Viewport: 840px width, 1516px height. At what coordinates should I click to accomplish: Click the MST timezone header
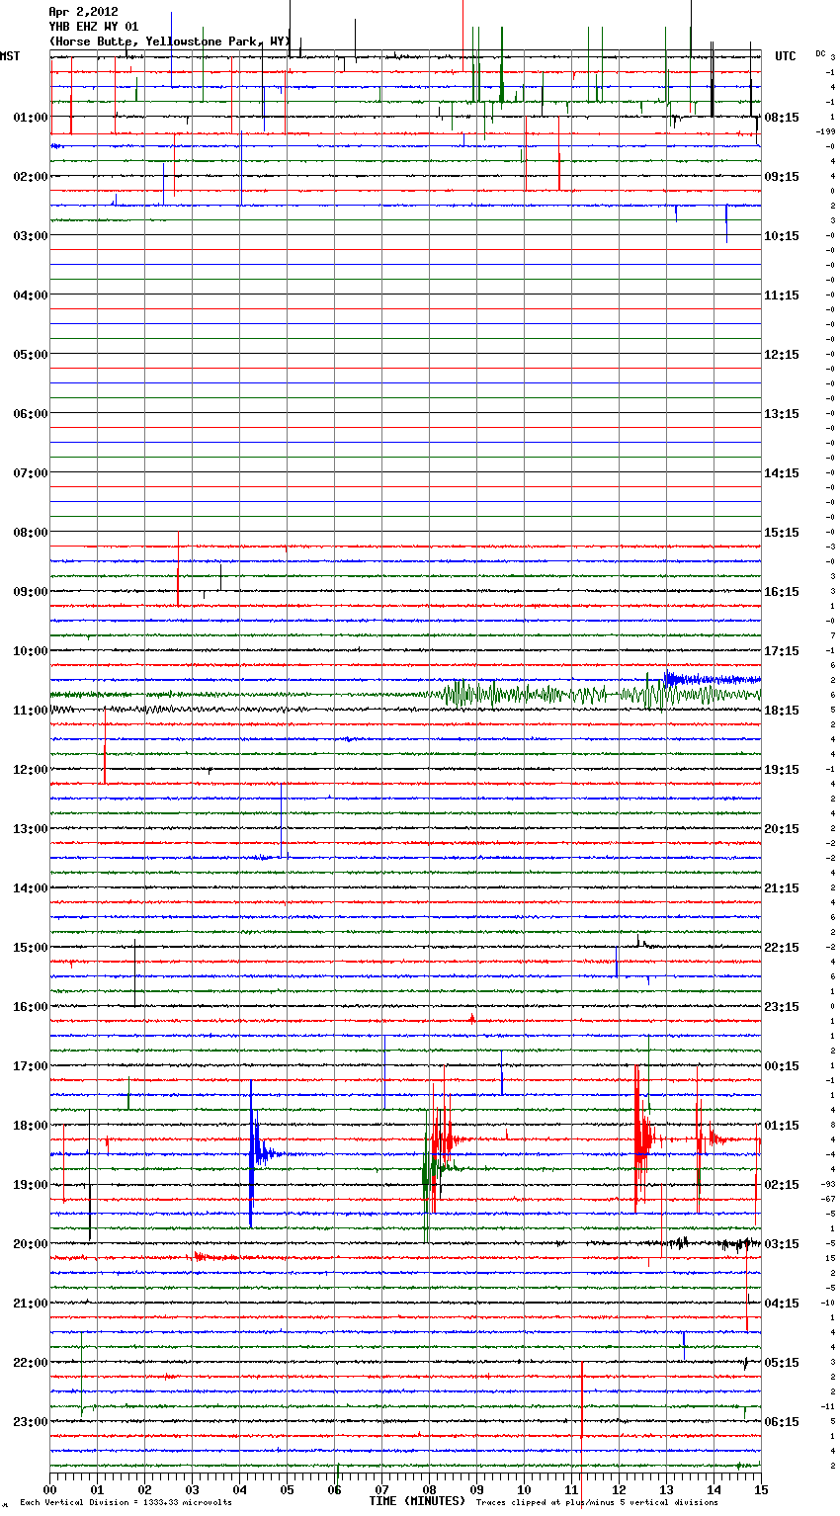pos(10,56)
